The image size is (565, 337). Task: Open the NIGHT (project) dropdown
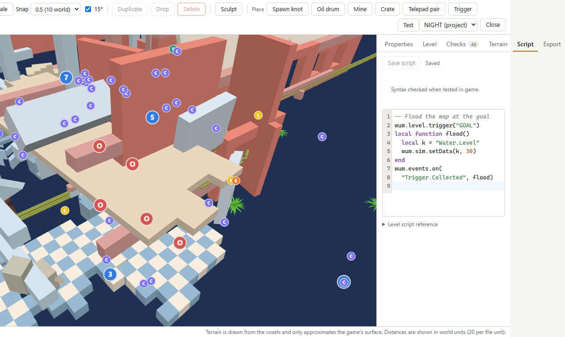coord(448,25)
